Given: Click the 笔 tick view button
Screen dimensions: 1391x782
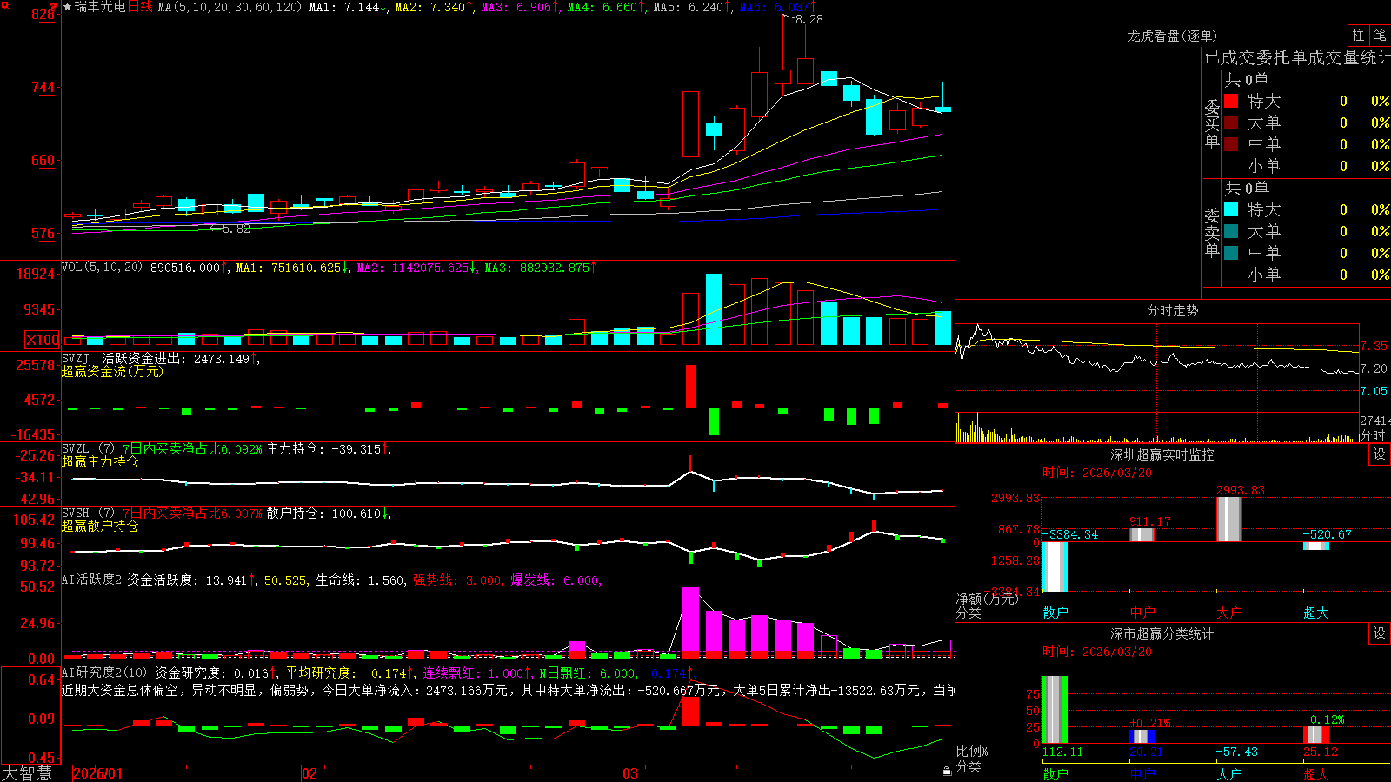Looking at the screenshot, I should click(1380, 35).
